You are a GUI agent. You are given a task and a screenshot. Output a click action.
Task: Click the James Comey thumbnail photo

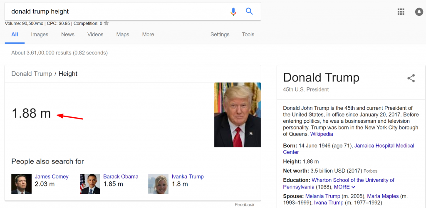[x=22, y=184]
